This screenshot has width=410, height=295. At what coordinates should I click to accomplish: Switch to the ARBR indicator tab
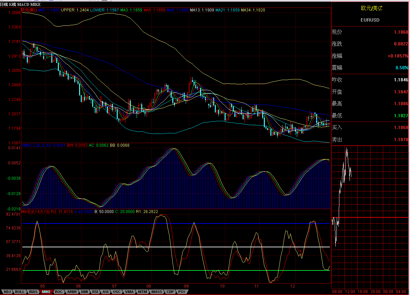point(72,292)
